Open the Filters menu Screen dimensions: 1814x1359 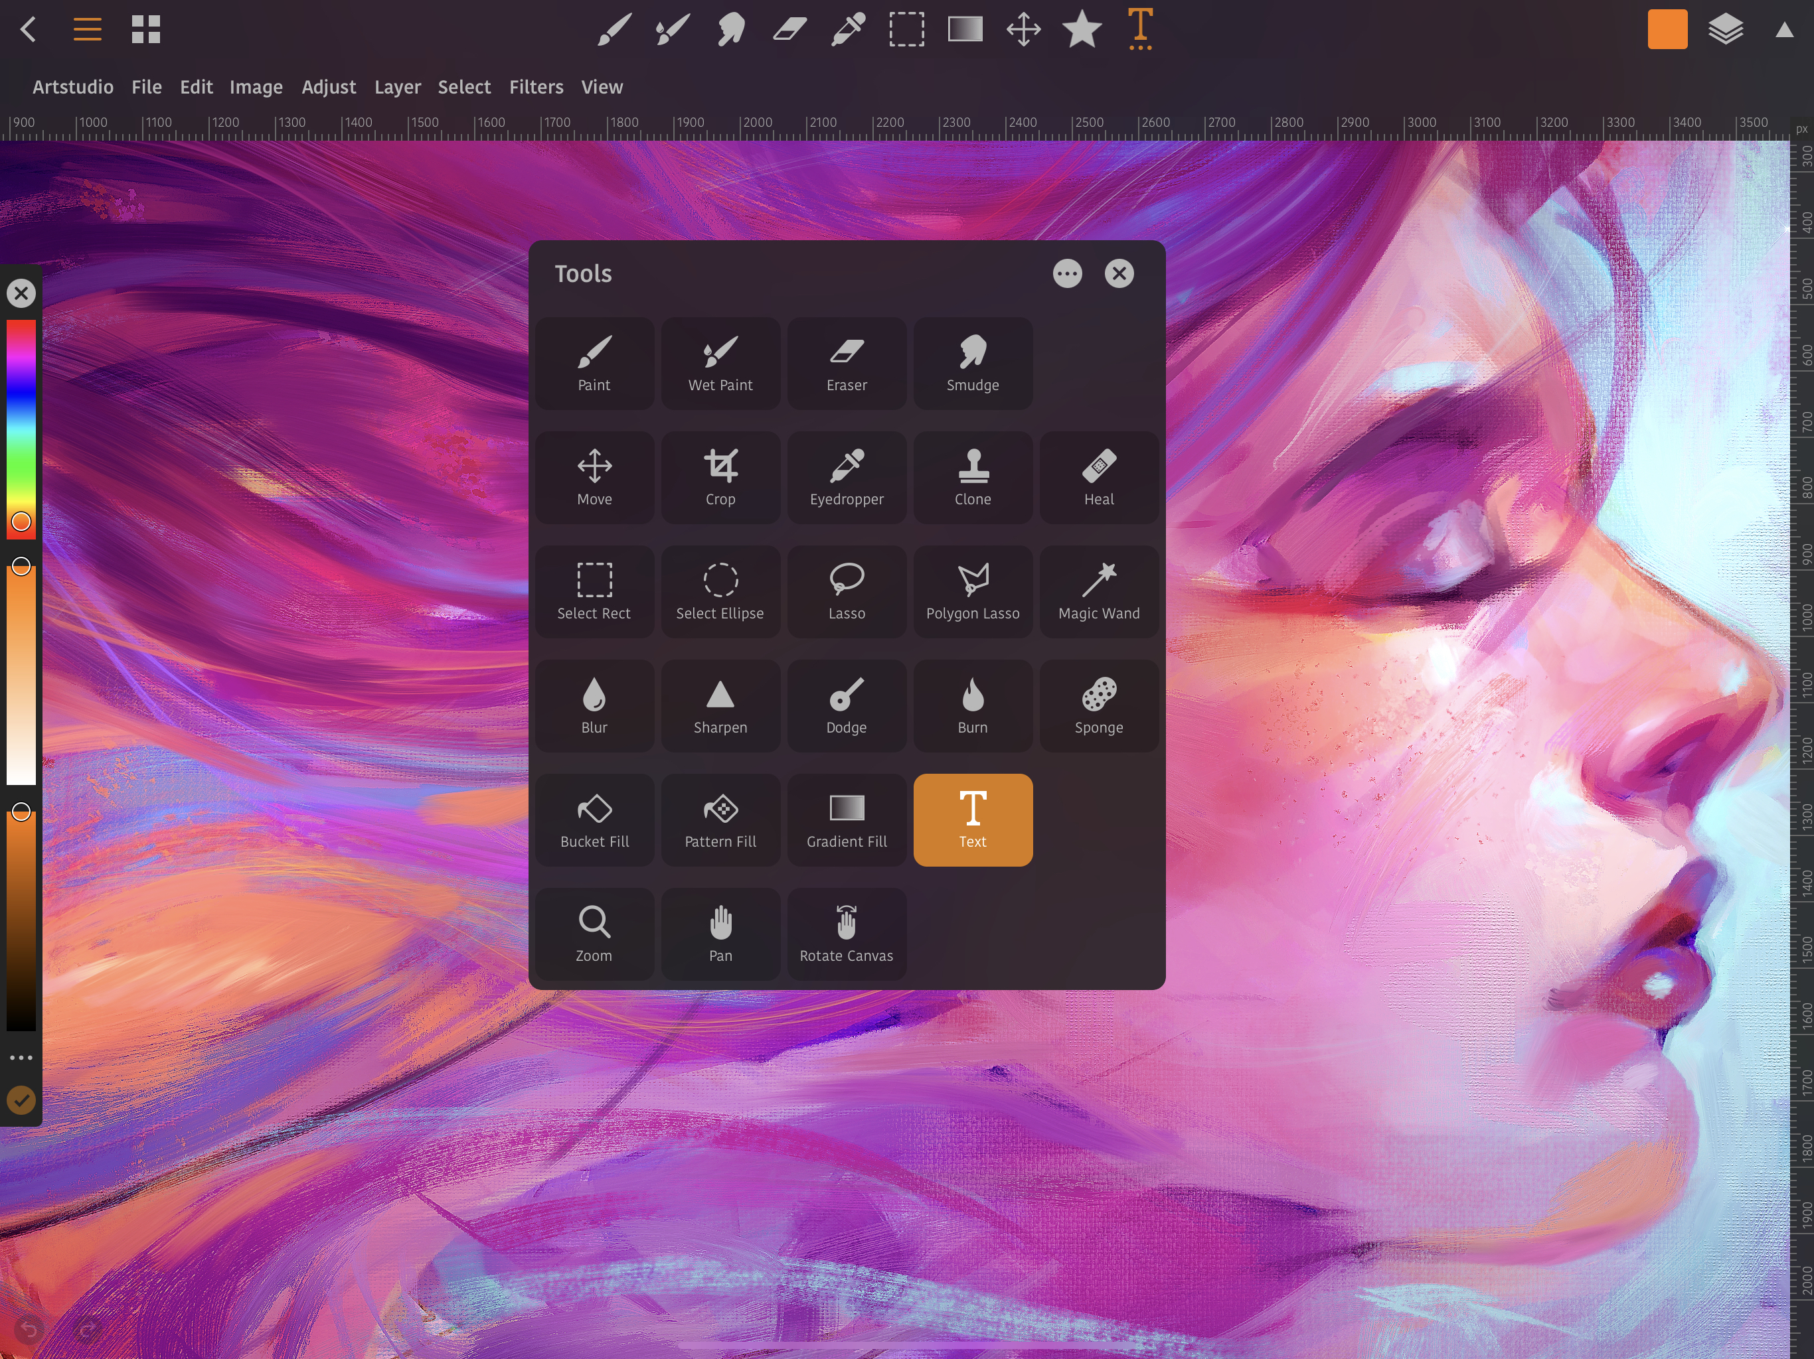[536, 87]
